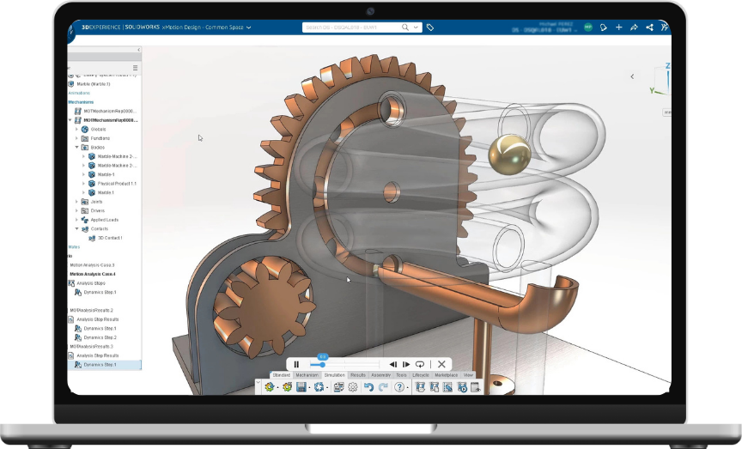Expand the Globals tree node

point(76,129)
